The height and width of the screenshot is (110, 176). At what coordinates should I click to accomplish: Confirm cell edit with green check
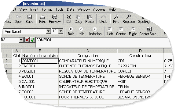33,40
